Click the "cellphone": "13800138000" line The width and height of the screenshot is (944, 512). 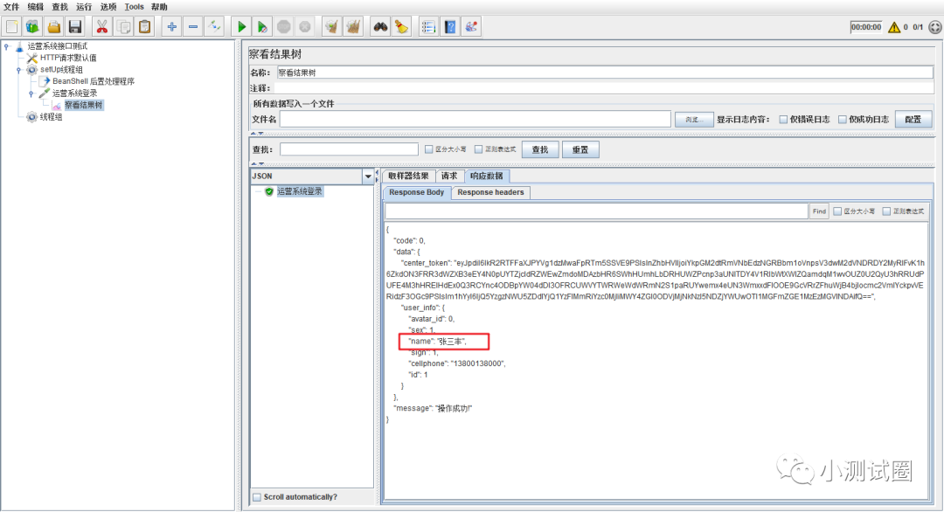[x=457, y=363]
